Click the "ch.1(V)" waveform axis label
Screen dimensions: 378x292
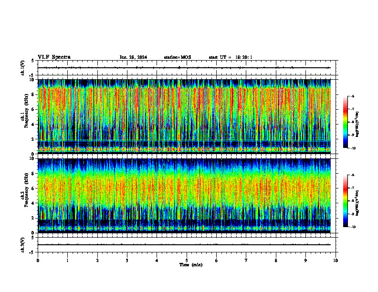coord(23,68)
